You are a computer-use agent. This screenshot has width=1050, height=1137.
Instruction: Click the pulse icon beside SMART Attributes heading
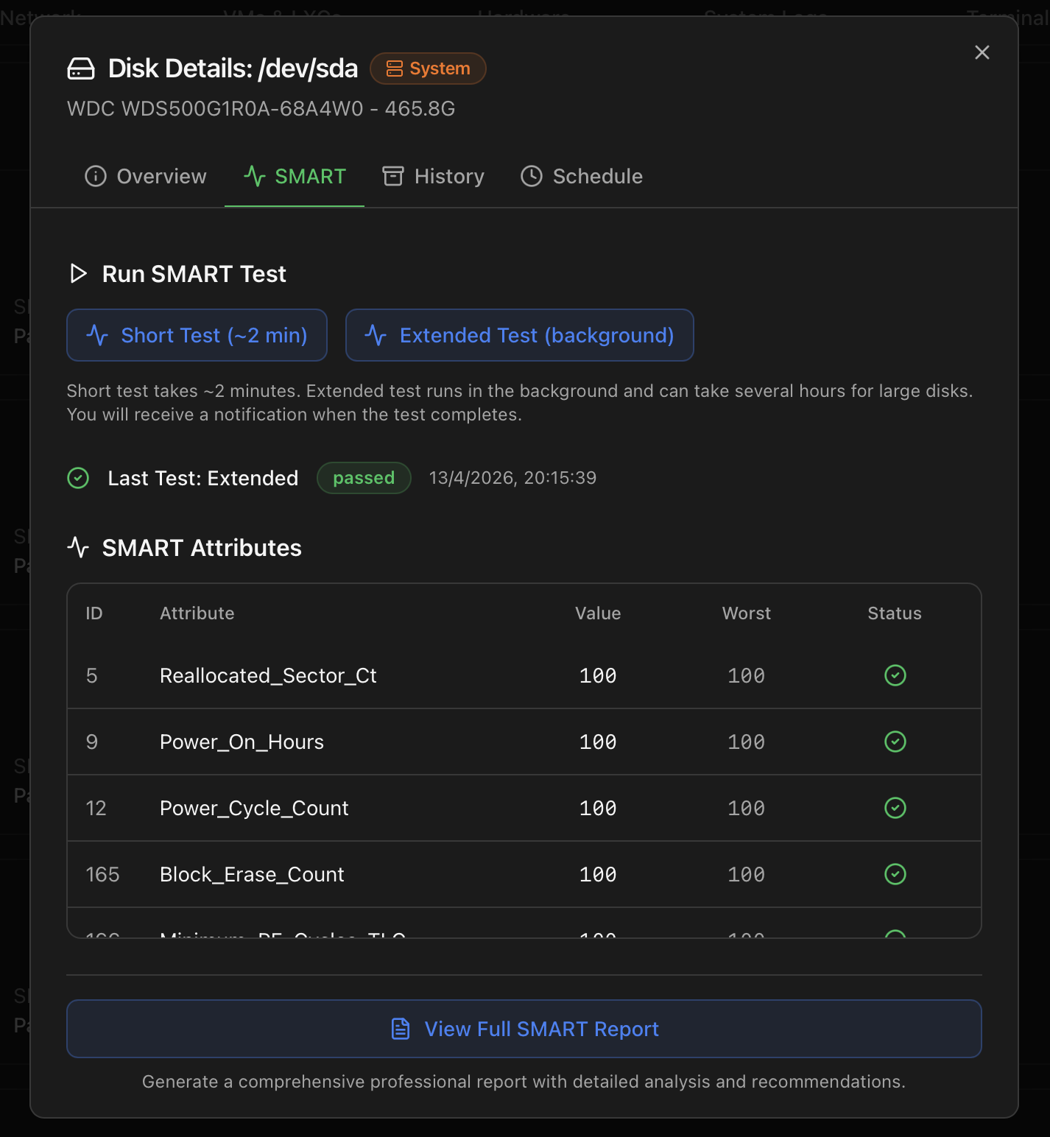coord(78,548)
